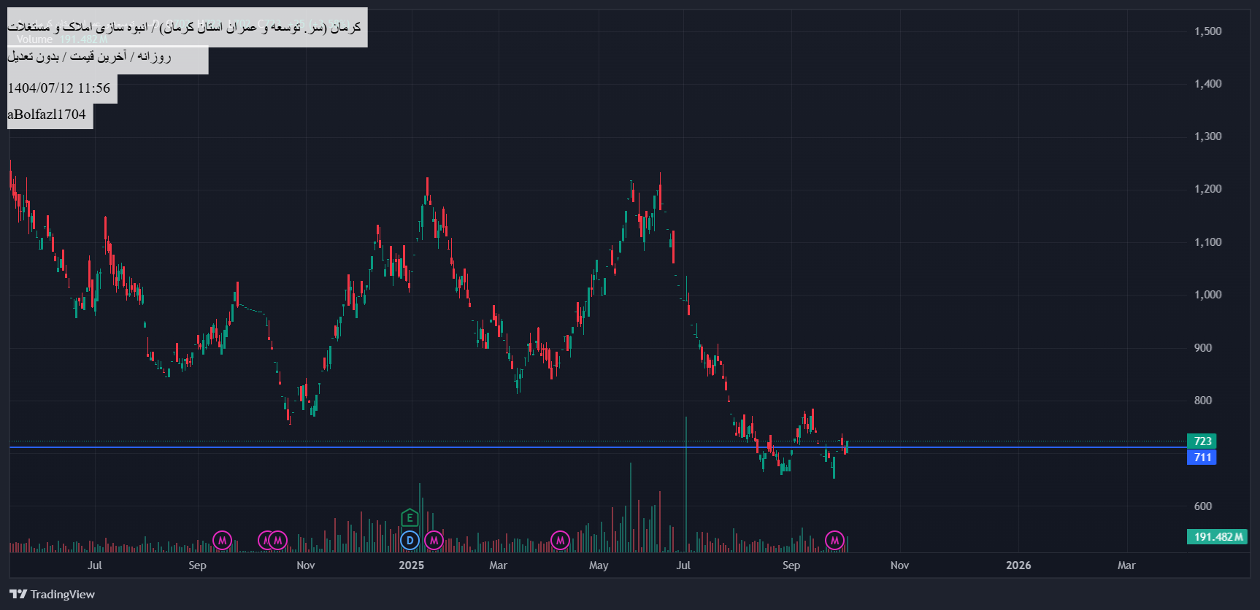The width and height of the screenshot is (1260, 610).
Task: Select the green 723 price label
Action: [x=1202, y=441]
